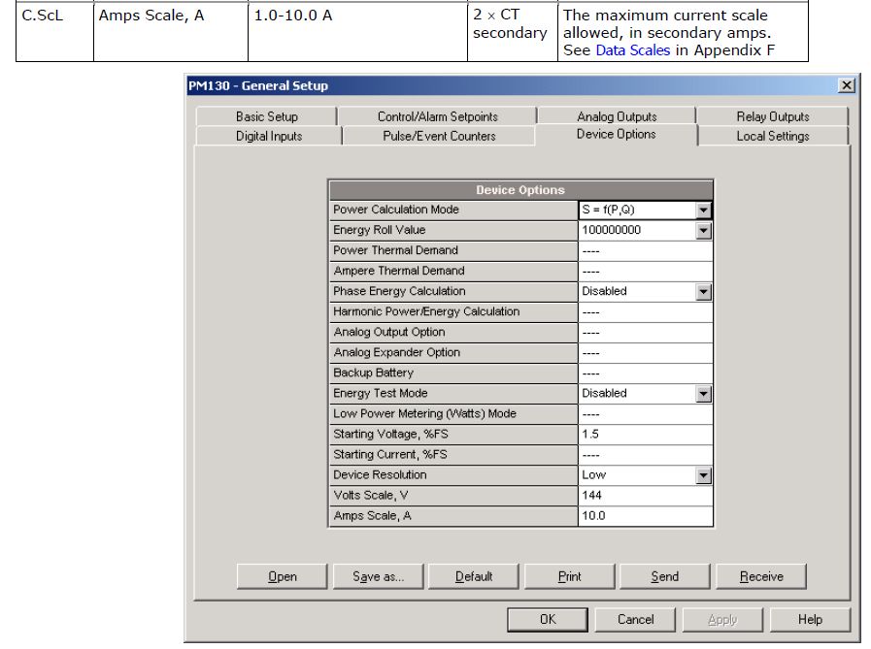The height and width of the screenshot is (649, 871).
Task: Click the Save as... button
Action: [x=379, y=576]
